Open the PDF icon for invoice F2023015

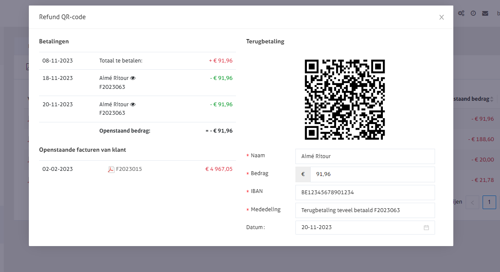(x=111, y=169)
